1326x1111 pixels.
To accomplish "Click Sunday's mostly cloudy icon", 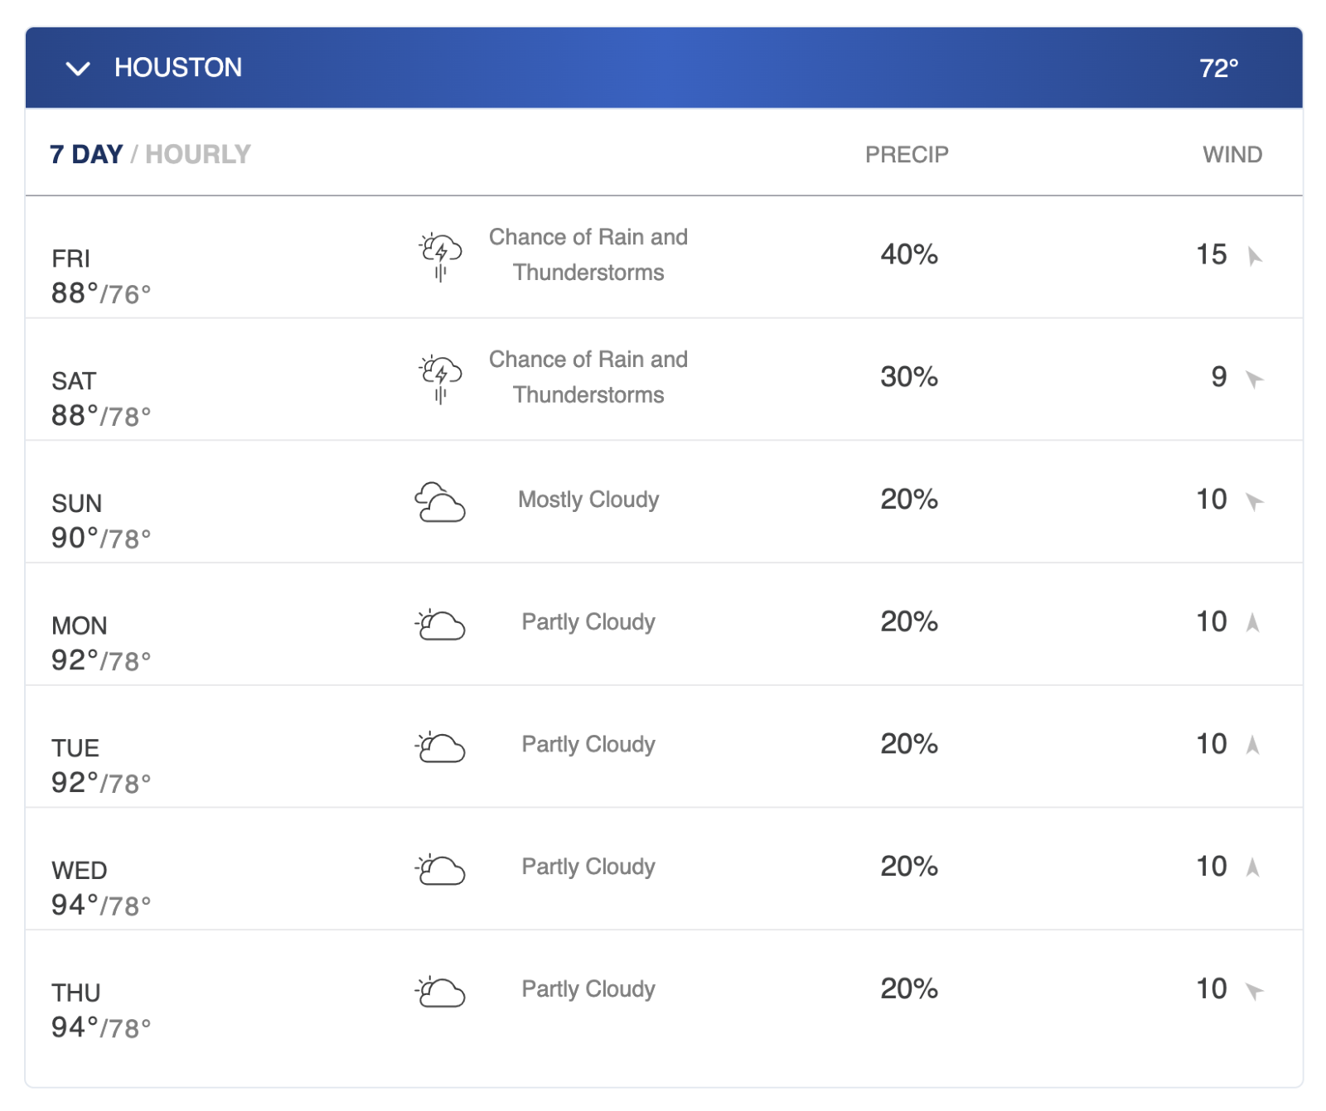I will (440, 501).
